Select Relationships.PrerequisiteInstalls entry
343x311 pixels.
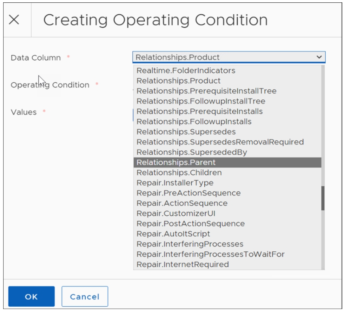(x=200, y=111)
